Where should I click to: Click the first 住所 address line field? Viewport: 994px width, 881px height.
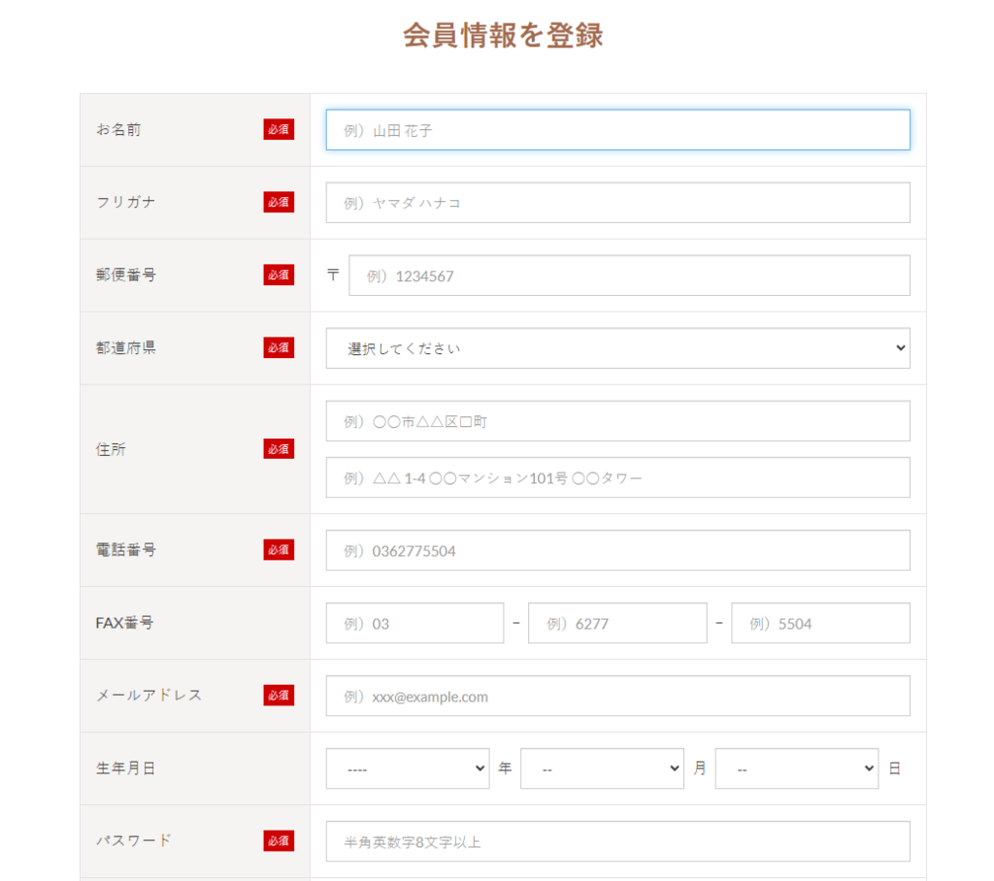[x=617, y=421]
